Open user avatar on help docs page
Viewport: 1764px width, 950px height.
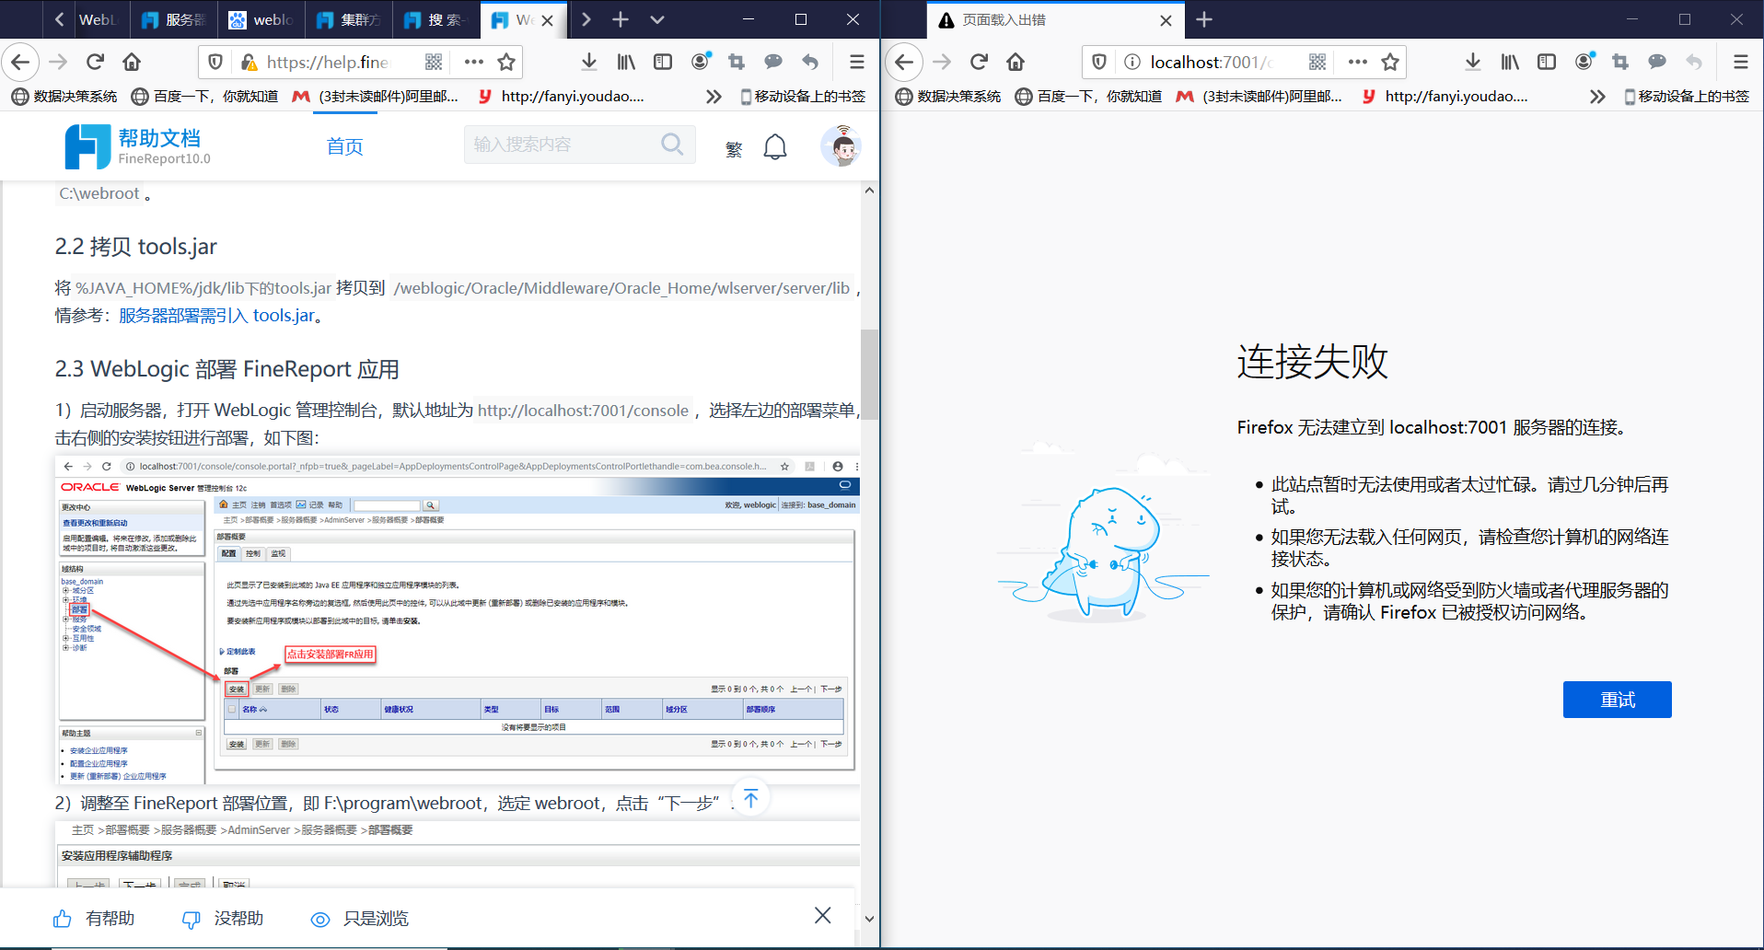(841, 146)
